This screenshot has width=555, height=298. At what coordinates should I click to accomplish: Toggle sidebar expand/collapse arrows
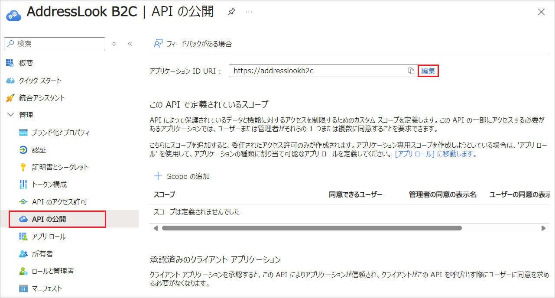pos(114,44)
